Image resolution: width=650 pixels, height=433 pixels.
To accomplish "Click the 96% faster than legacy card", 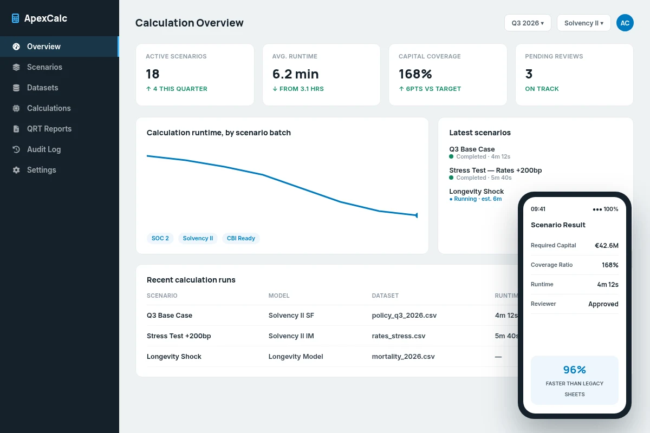I will point(575,380).
